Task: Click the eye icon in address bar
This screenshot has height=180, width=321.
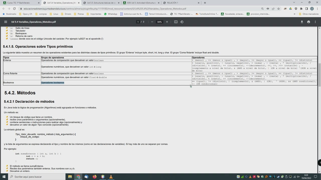Action: (268, 8)
